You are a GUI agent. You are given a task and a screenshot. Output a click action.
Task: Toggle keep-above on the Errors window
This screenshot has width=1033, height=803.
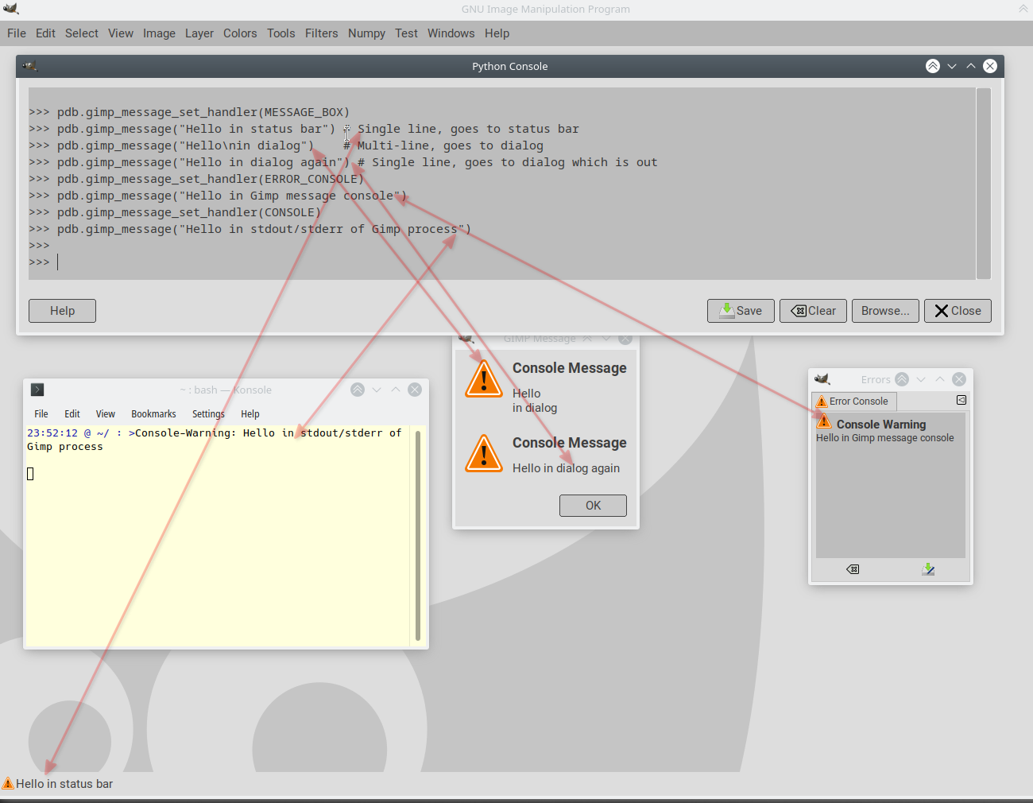[x=902, y=379]
